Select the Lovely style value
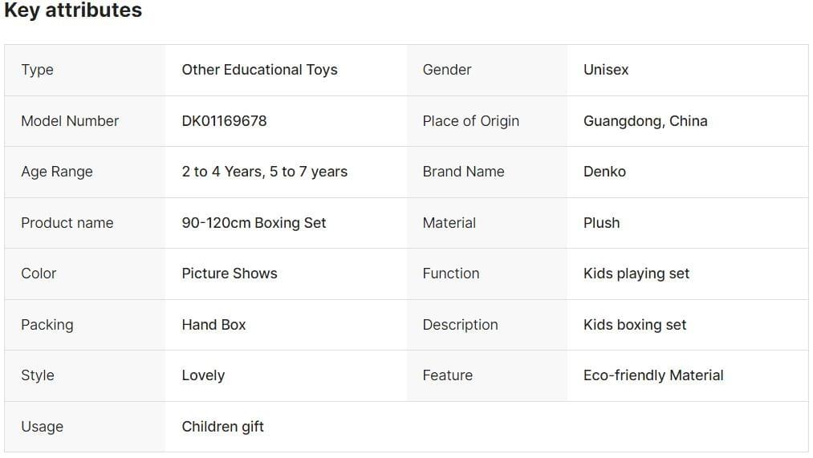 point(203,375)
